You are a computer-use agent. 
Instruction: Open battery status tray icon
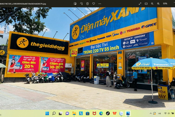[x=173, y=113]
